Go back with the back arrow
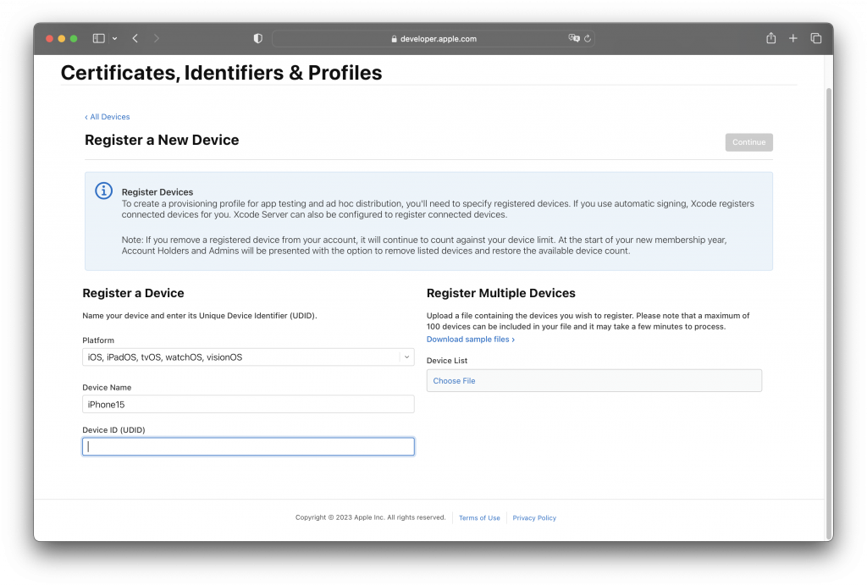 click(135, 38)
